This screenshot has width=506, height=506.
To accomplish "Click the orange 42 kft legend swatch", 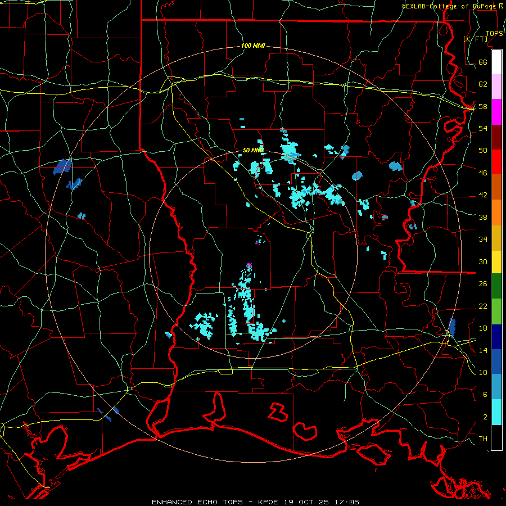I will tap(496, 213).
